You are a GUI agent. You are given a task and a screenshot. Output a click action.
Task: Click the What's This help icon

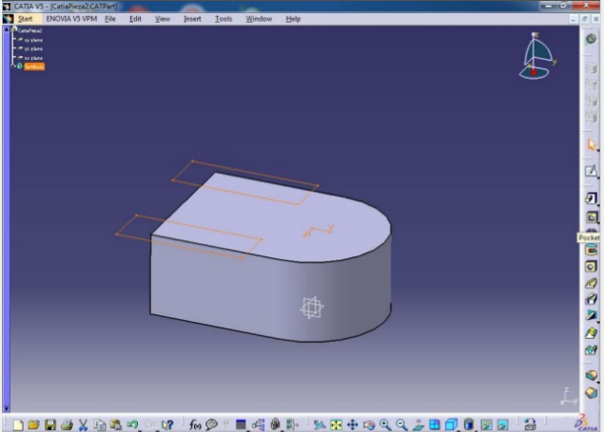pyautogui.click(x=167, y=424)
